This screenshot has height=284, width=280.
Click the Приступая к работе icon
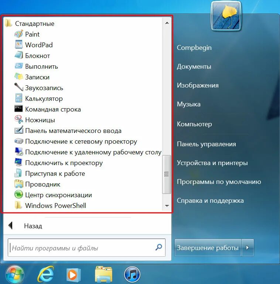(18, 173)
